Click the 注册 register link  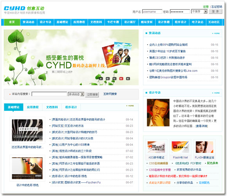(206, 7)
